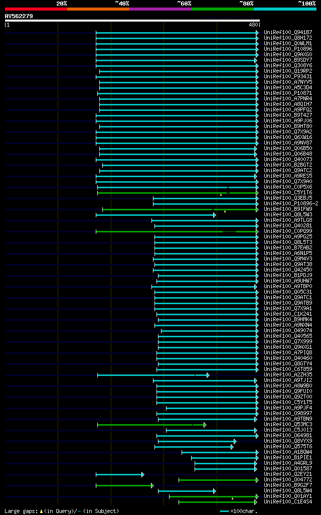Click the UniRef100_C1K241 label
Viewport: 321px width, 515px height.
click(x=288, y=314)
